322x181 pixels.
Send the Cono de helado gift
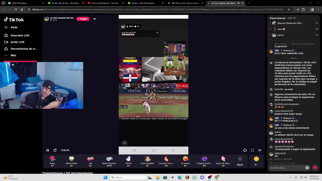tap(223, 161)
